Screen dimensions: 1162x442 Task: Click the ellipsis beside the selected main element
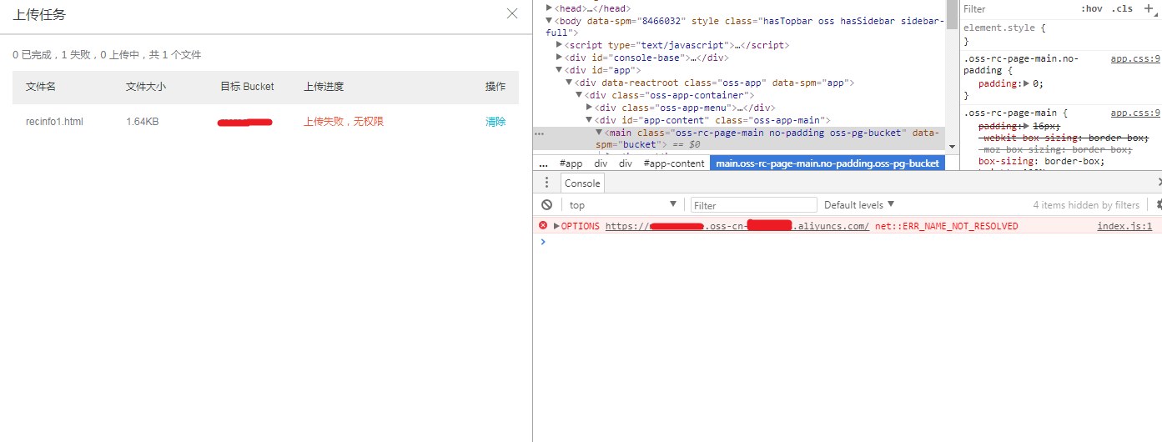point(539,133)
